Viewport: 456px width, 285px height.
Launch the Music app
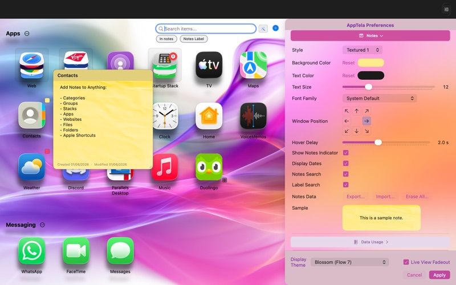[165, 167]
